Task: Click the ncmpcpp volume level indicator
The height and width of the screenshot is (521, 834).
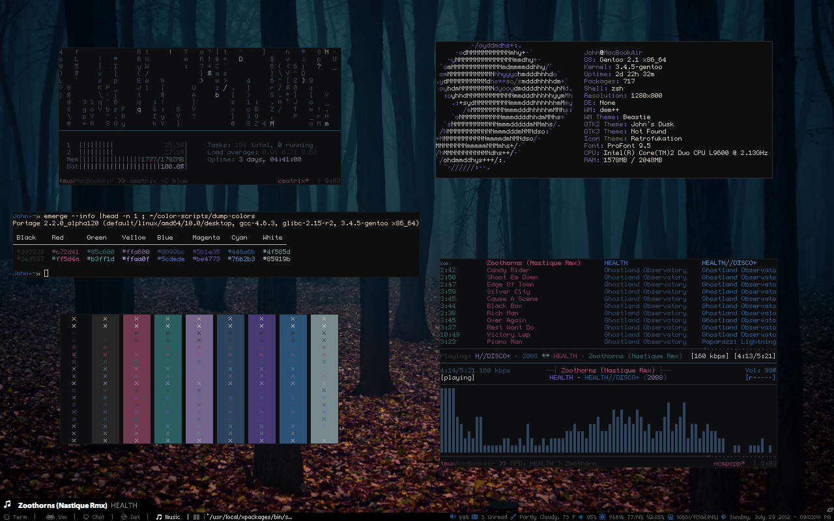Action: (x=761, y=371)
